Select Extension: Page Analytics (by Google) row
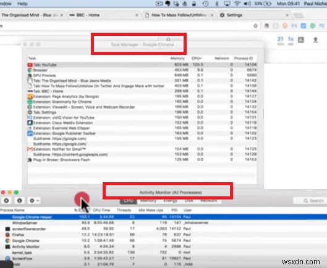Viewport: 327px width, 268px height. pos(142,96)
